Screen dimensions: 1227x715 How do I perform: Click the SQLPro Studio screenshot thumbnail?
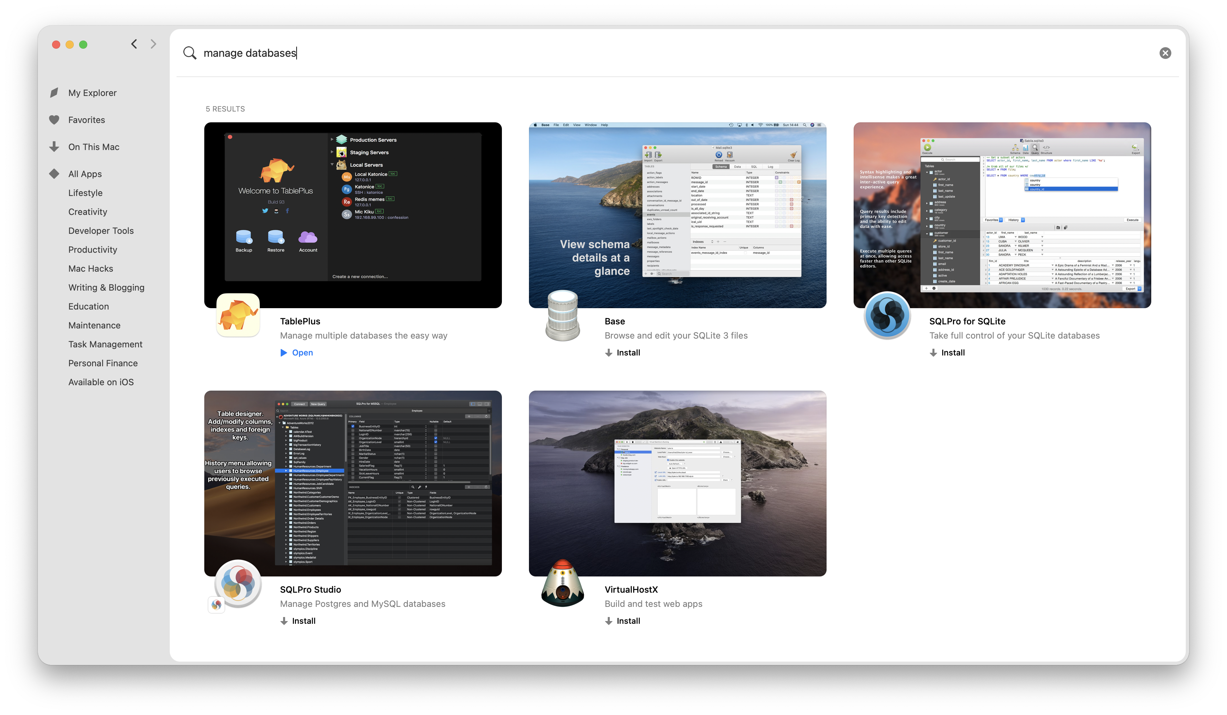click(x=353, y=484)
